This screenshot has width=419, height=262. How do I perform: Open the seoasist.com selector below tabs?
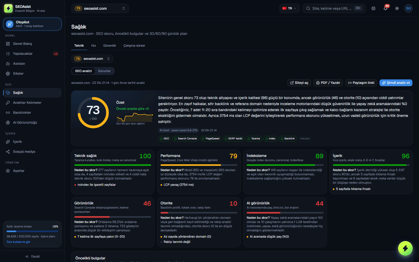(92, 59)
